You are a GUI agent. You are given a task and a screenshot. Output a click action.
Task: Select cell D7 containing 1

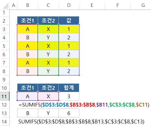pos(69,63)
